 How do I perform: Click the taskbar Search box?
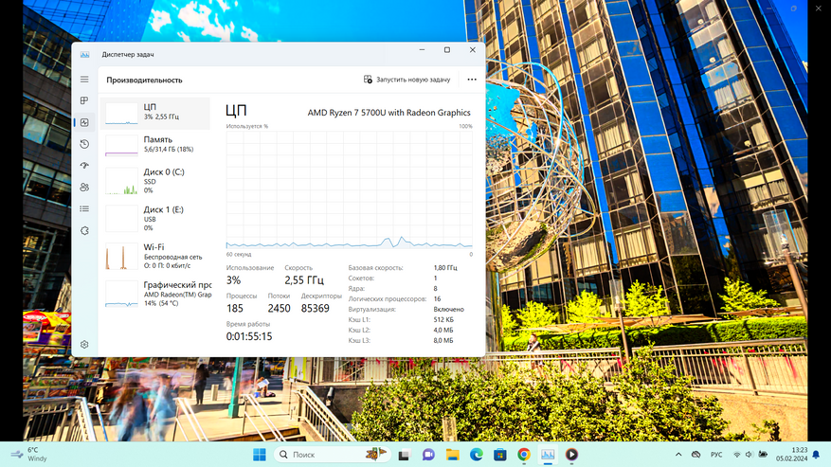point(322,455)
